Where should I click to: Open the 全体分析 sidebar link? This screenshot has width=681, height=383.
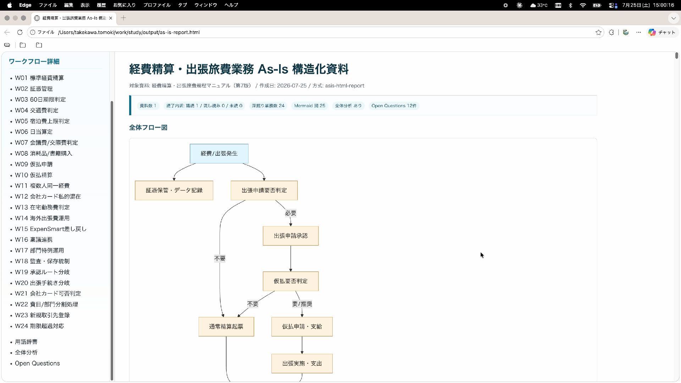26,353
